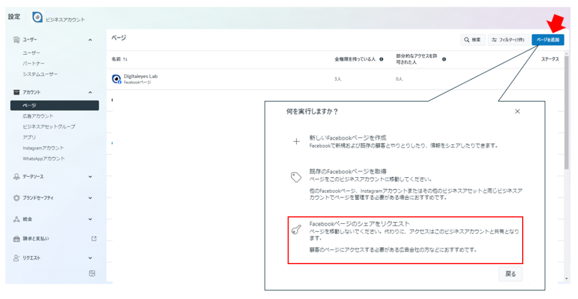Click the 3人 full access count
This screenshot has height=299, width=578.
click(x=338, y=79)
